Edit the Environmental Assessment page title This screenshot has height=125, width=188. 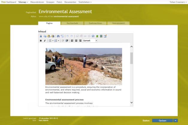pos(65,12)
